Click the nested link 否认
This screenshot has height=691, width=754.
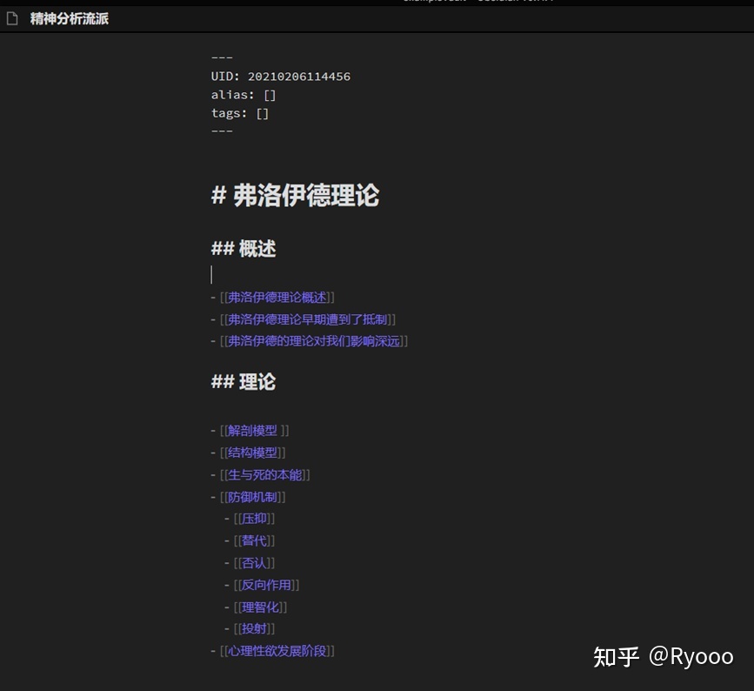point(254,563)
